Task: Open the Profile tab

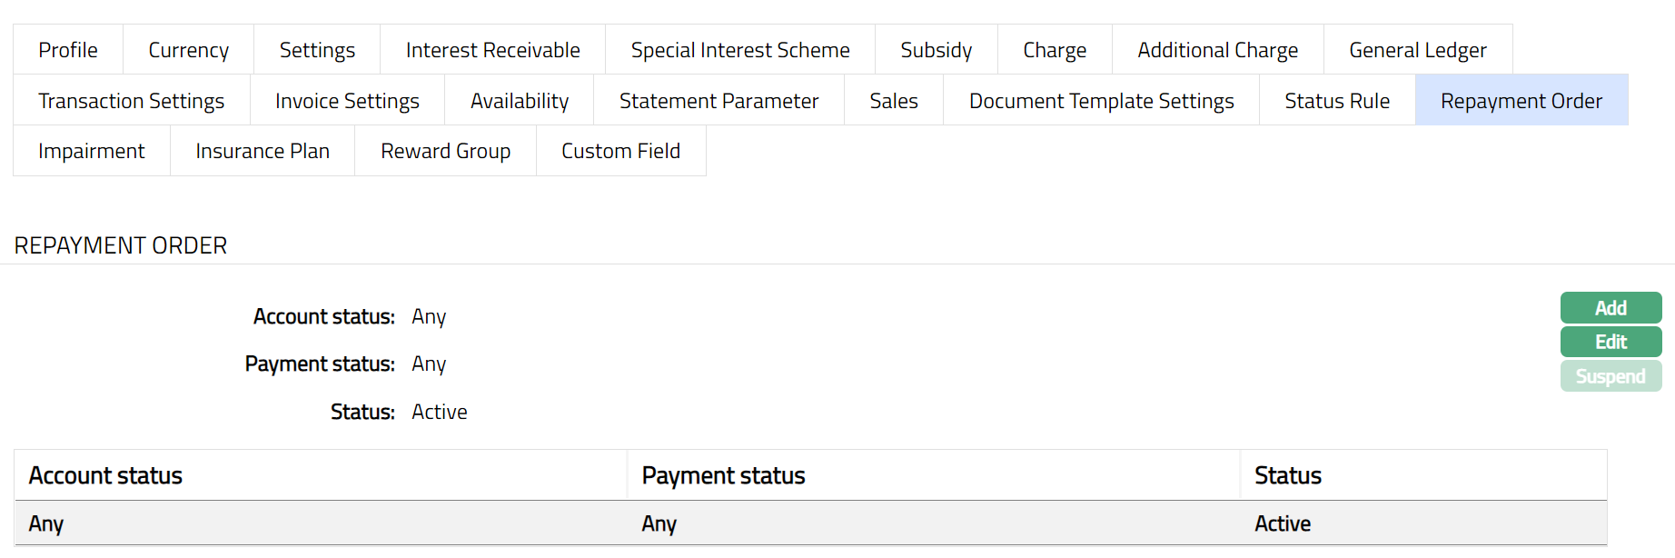Action: pyautogui.click(x=68, y=50)
